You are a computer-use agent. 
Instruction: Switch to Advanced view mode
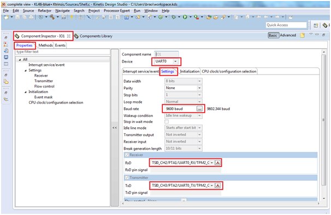point(288,35)
